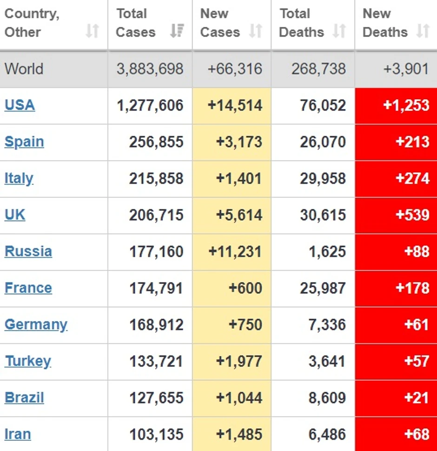Click the Iran link
437x451 pixels.
click(x=18, y=434)
